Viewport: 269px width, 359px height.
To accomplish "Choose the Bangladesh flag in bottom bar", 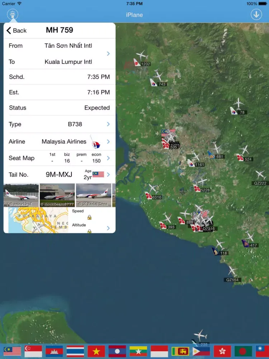I will tap(243, 351).
